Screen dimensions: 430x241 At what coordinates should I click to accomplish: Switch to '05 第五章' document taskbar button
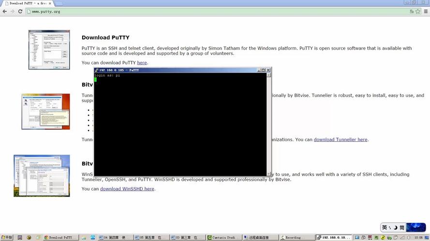(151, 238)
